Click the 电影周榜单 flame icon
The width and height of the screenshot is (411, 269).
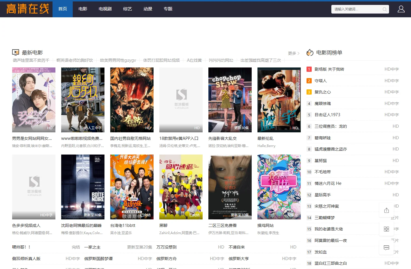310,52
